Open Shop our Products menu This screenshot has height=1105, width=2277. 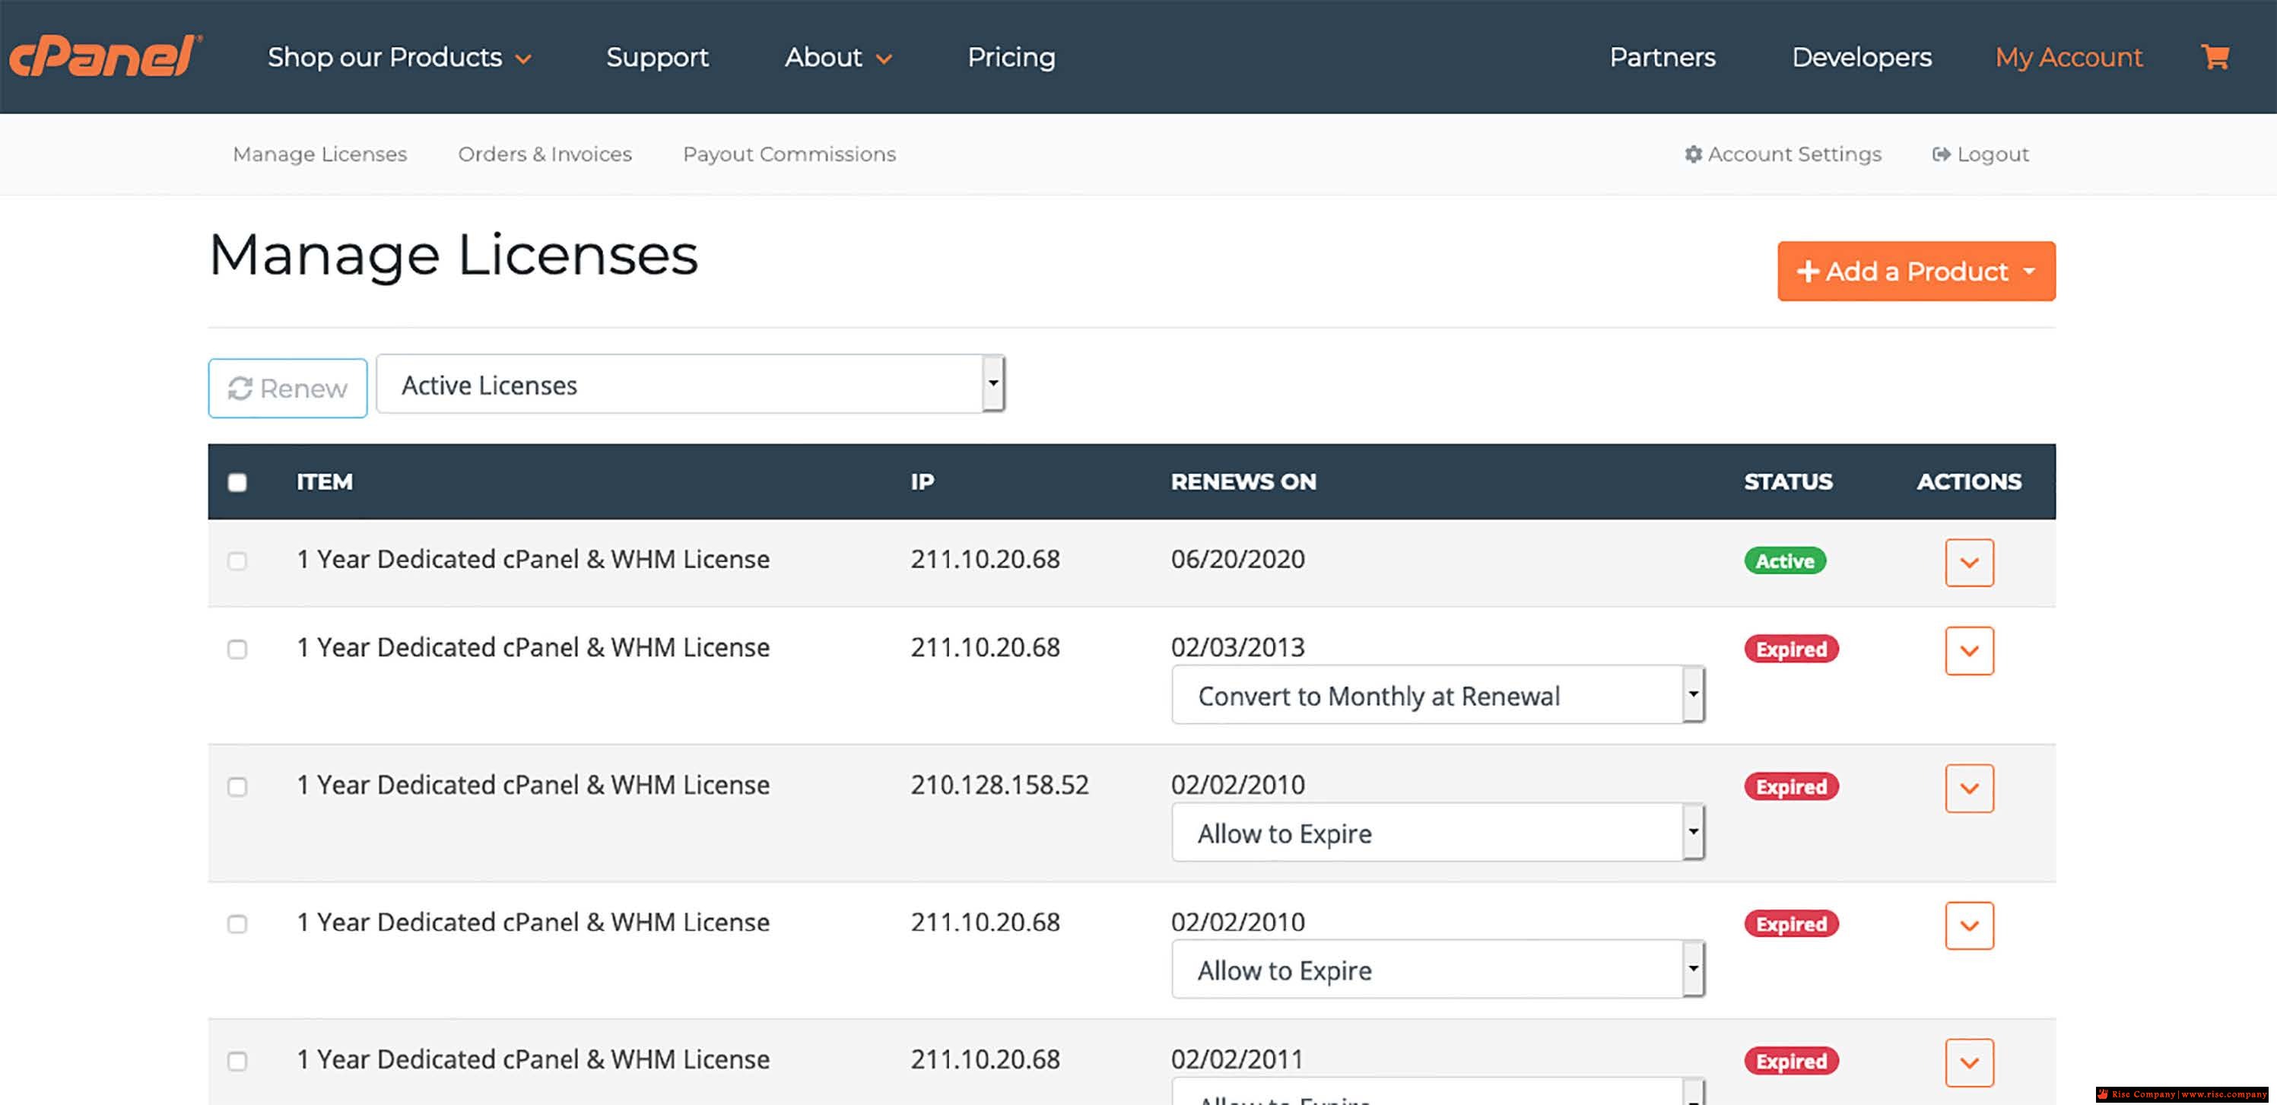coord(399,58)
